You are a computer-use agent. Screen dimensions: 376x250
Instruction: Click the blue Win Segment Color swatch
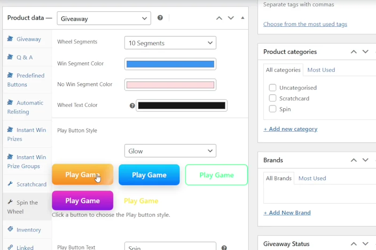tap(170, 64)
